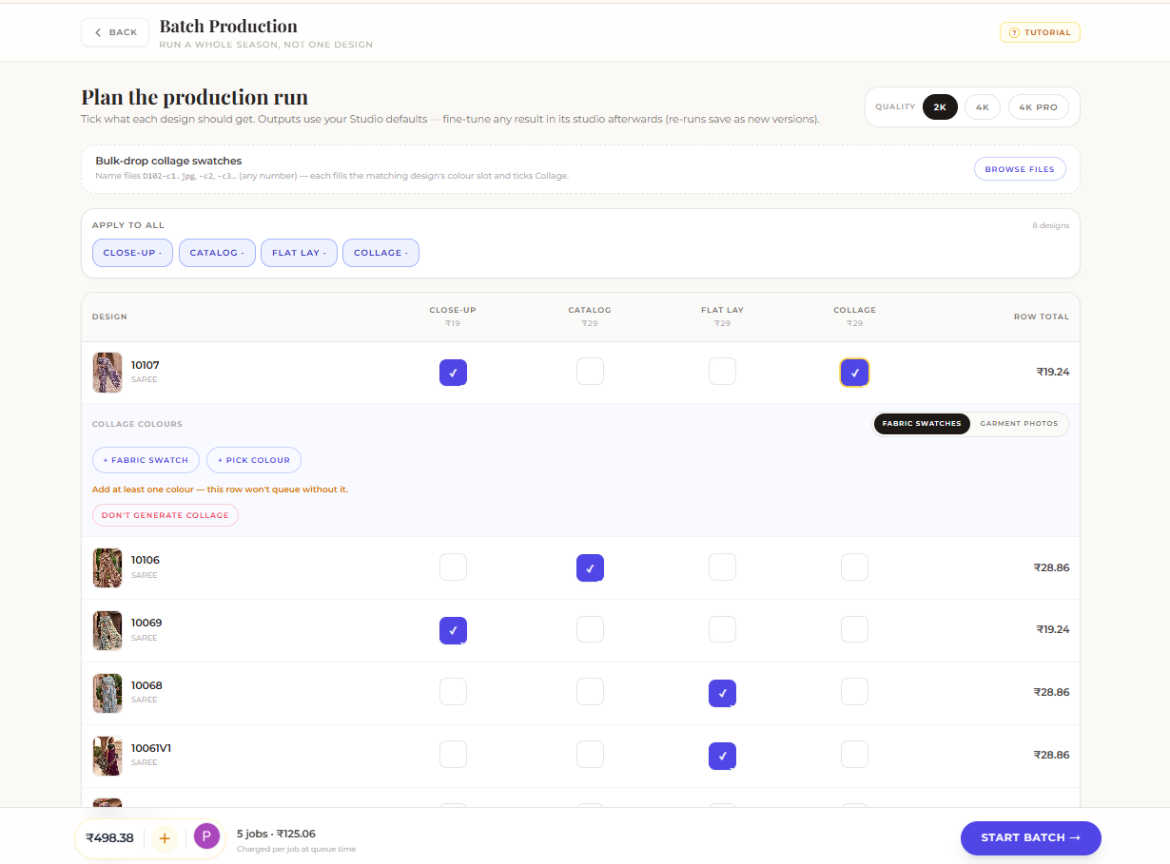1170x864 pixels.
Task: Uncheck Close-up for design 10107
Action: point(453,373)
